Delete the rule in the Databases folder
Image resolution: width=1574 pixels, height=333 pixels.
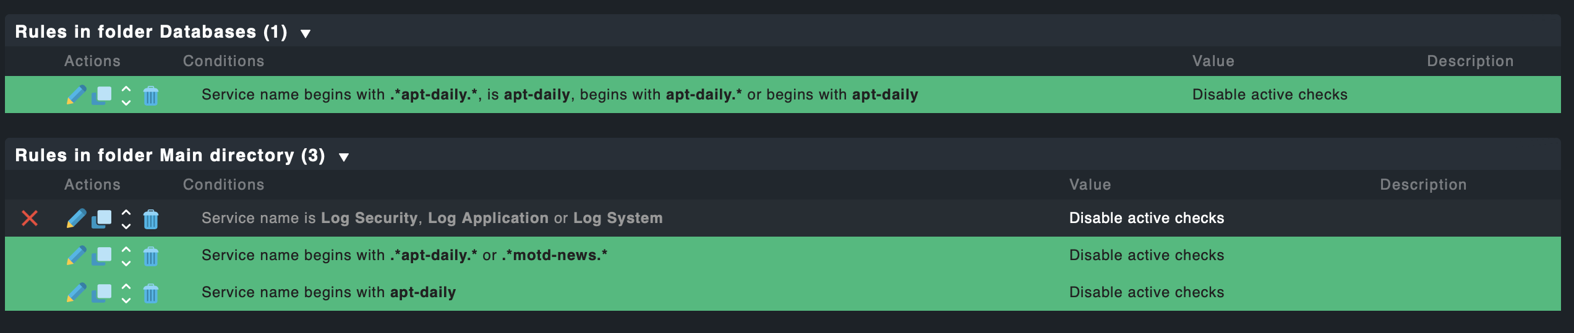151,96
